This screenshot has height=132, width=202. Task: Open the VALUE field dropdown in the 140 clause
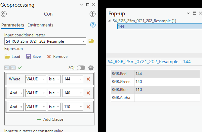(x=36, y=93)
